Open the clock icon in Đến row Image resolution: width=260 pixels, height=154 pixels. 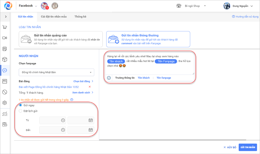pos(63,130)
